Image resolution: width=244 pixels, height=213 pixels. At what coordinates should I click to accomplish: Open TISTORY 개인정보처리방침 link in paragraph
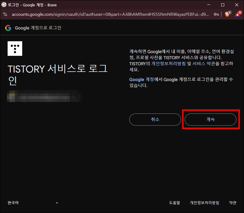(168, 63)
